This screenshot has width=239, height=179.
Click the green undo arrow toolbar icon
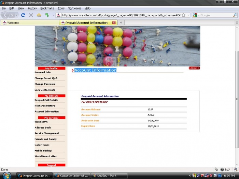point(47,15)
